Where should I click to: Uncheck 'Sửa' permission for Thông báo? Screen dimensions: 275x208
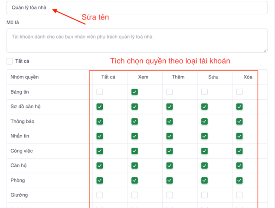[204, 121]
